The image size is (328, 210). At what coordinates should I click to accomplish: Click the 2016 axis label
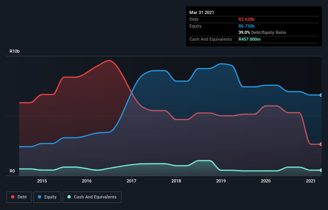[x=87, y=181]
